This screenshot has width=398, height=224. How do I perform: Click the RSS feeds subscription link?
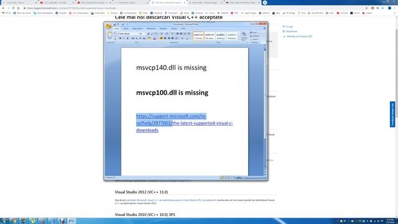point(299,36)
